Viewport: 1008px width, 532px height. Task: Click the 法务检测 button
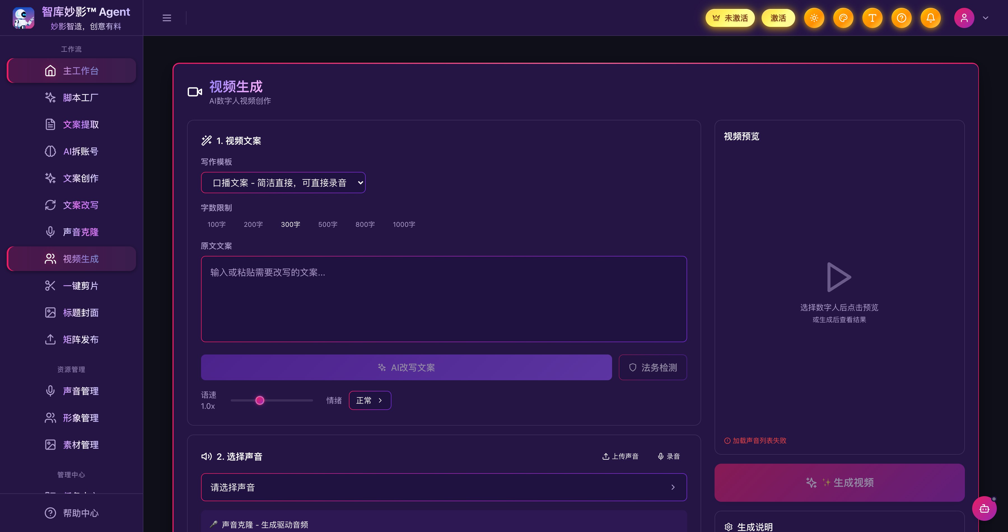tap(652, 367)
